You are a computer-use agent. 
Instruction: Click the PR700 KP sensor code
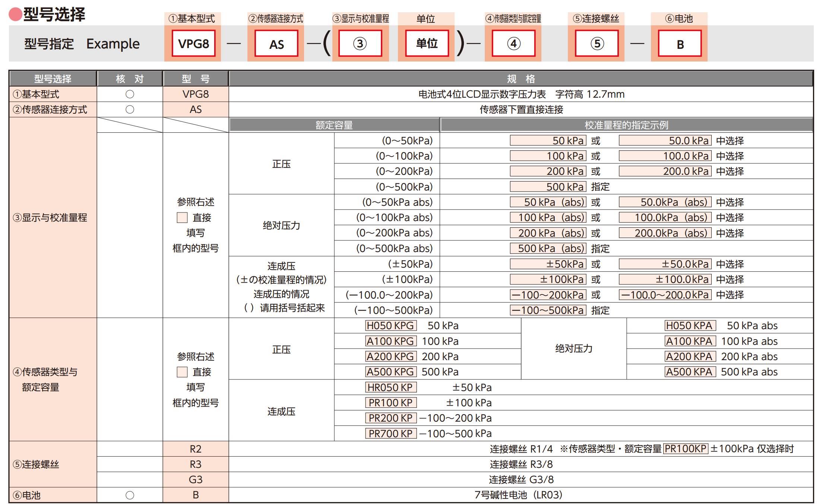(x=390, y=434)
